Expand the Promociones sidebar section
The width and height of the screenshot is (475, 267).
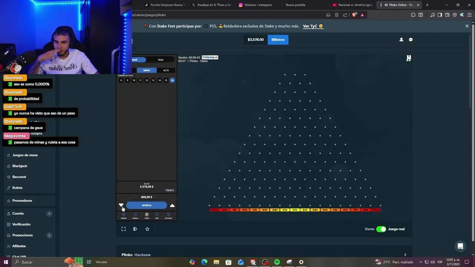coord(49,235)
